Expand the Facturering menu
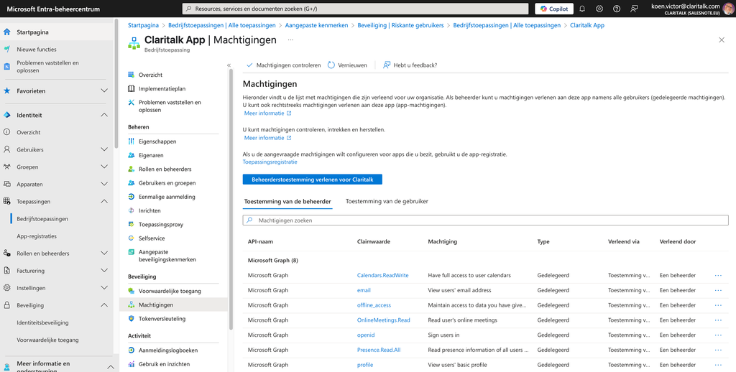The width and height of the screenshot is (736, 372). (104, 271)
